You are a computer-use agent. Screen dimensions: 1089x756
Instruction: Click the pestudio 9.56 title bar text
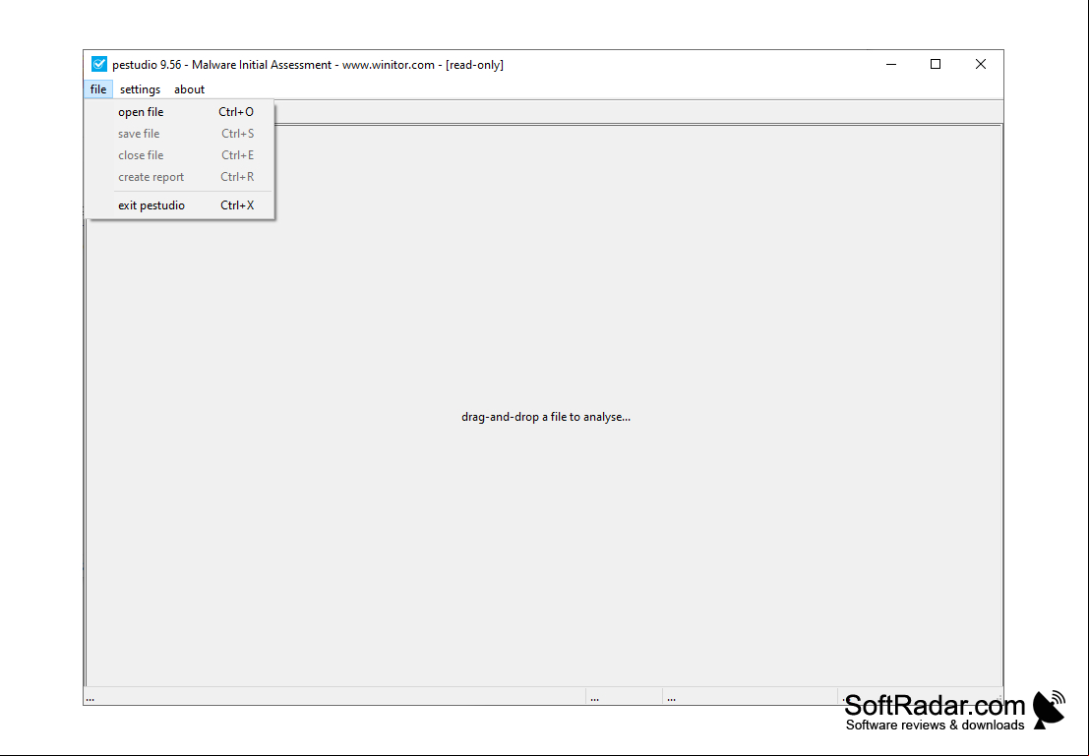(x=308, y=65)
